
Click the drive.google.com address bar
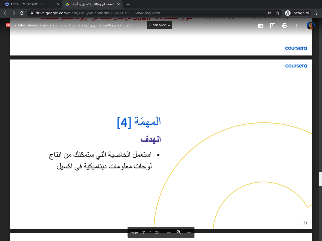pos(98,13)
